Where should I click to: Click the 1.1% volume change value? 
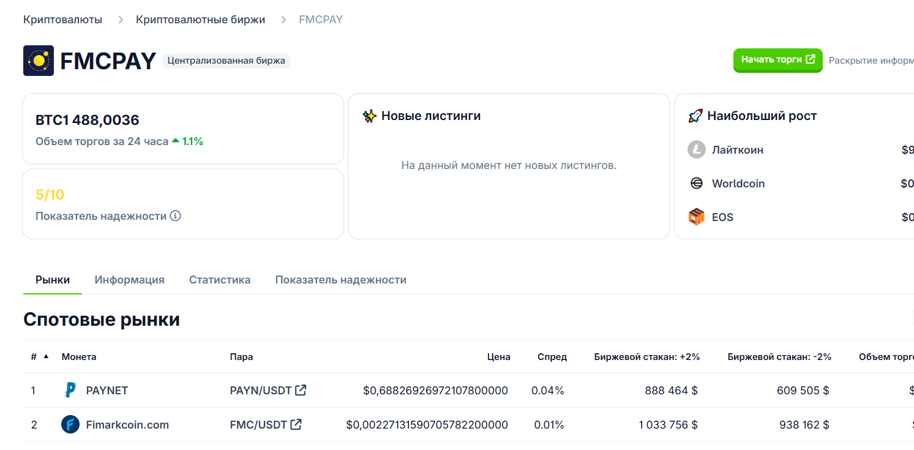pos(193,141)
